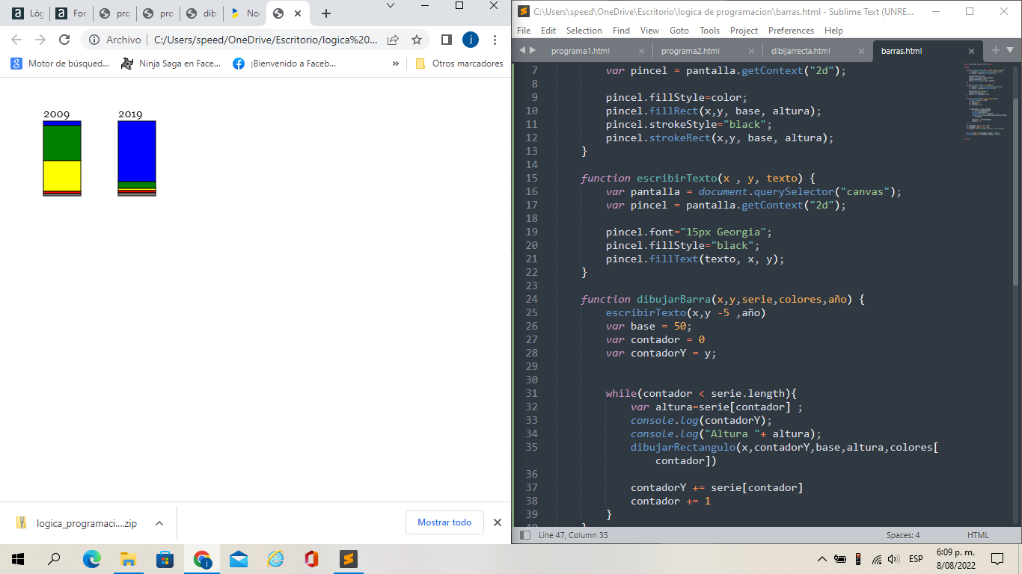Switch to the 'For' Chrome tab
Screen dimensions: 1022x574
(70, 13)
